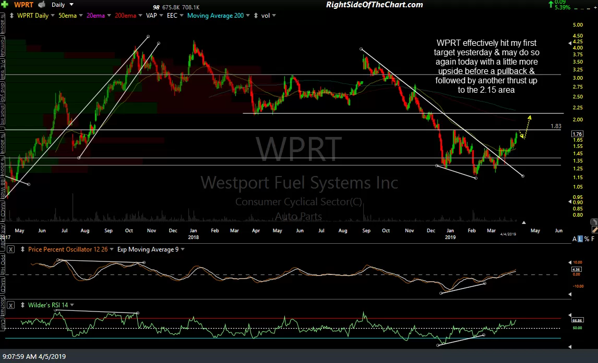Click the gray curved icon above pencil

[x=594, y=221]
